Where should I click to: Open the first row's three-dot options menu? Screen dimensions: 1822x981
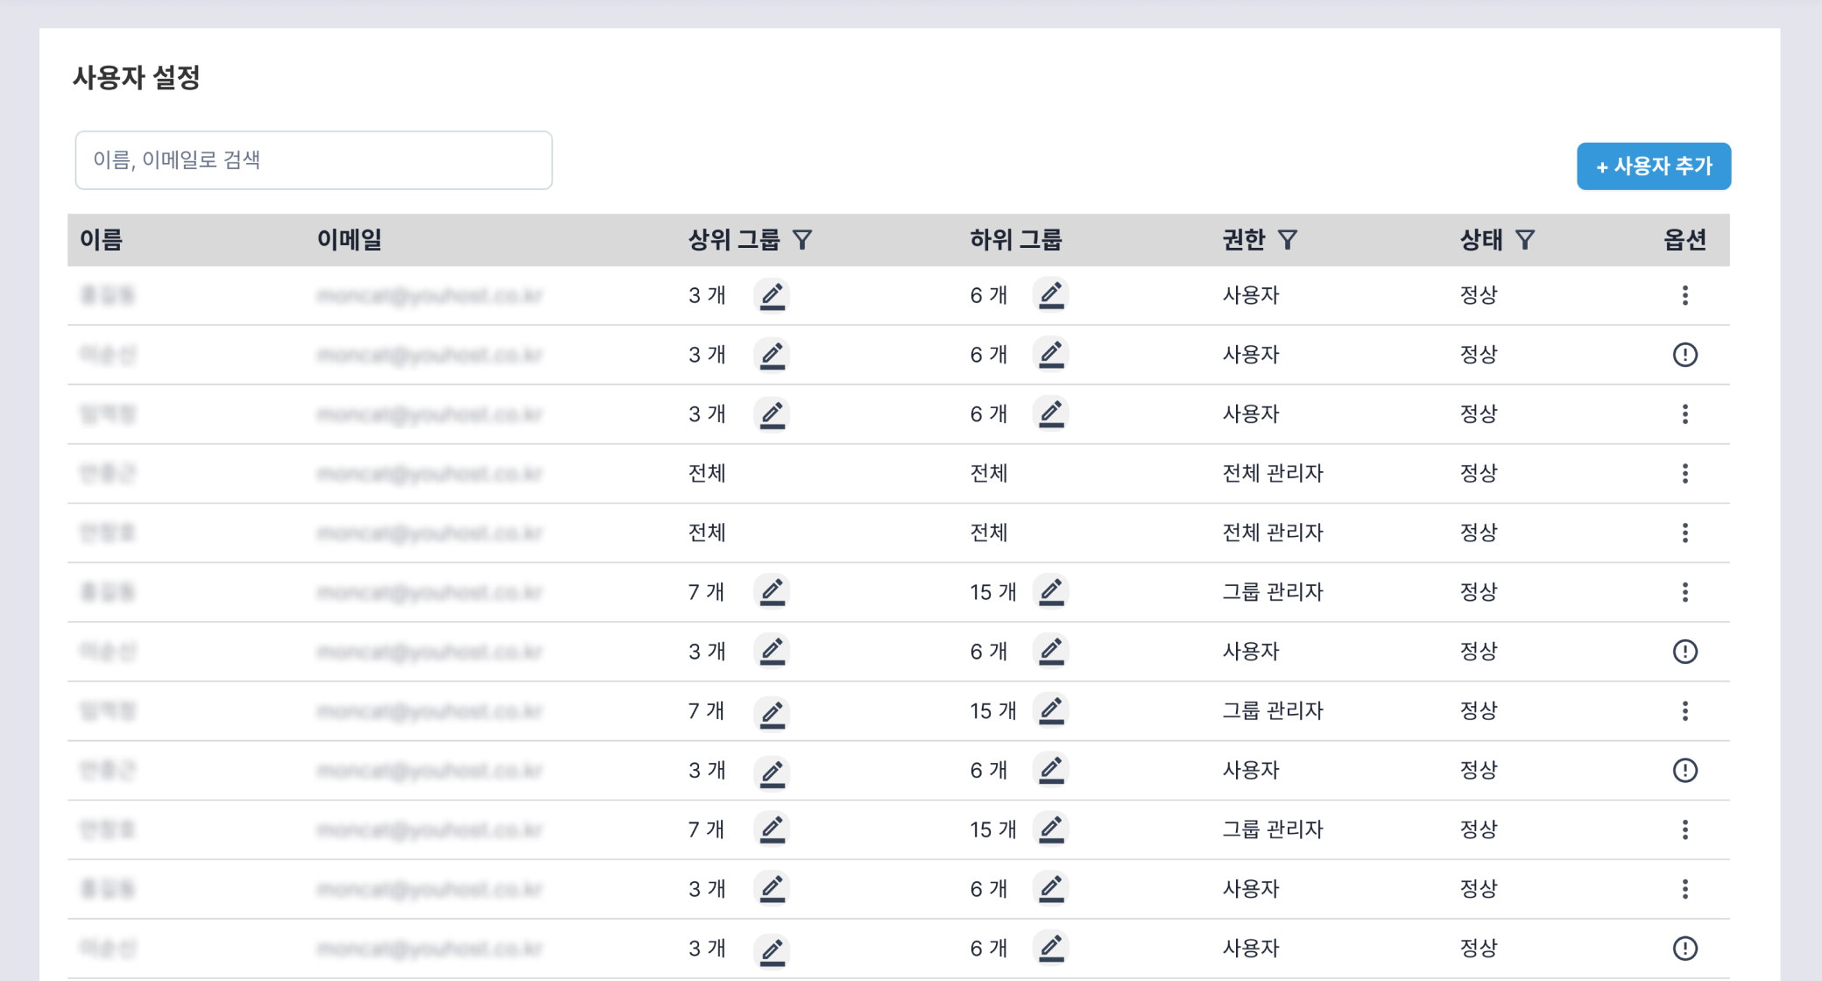tap(1684, 295)
